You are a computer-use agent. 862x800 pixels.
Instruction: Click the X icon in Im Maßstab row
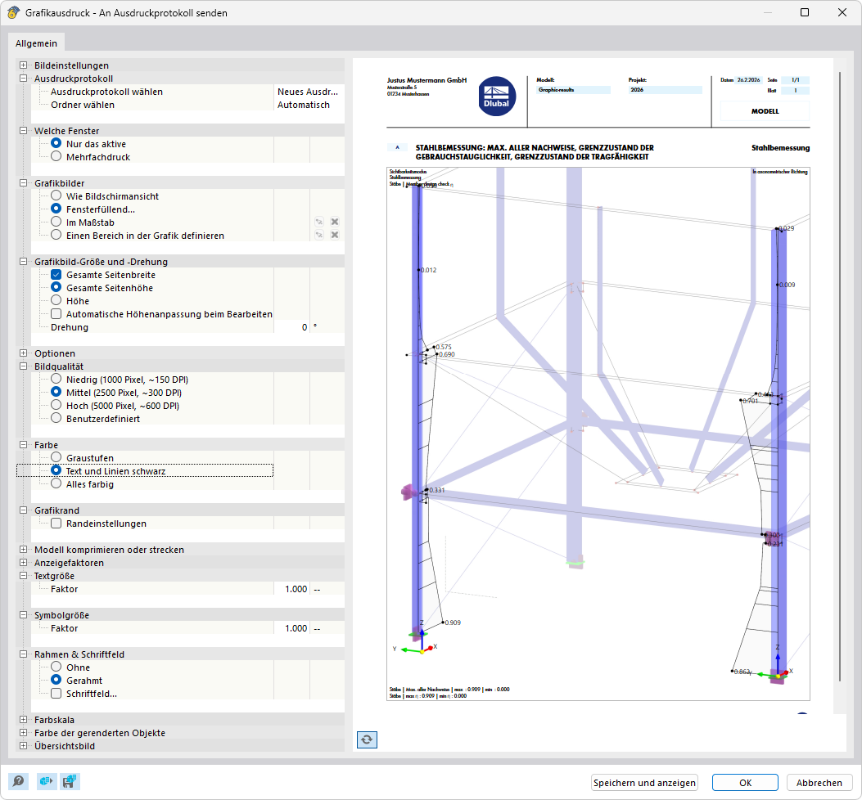click(335, 222)
